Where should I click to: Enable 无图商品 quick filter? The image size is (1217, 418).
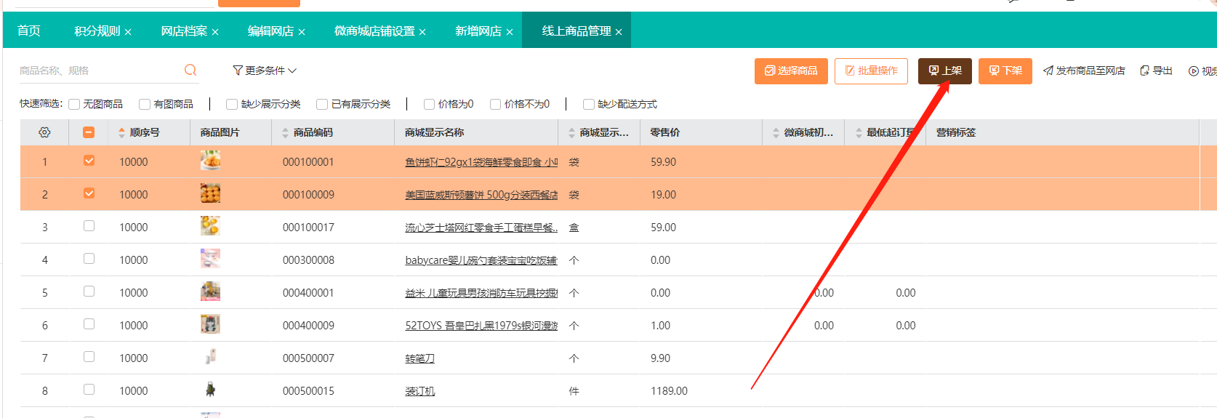(74, 104)
